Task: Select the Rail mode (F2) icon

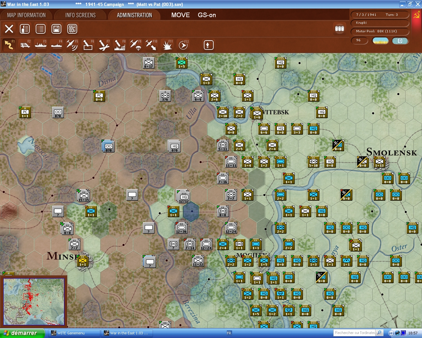Action: 25,45
